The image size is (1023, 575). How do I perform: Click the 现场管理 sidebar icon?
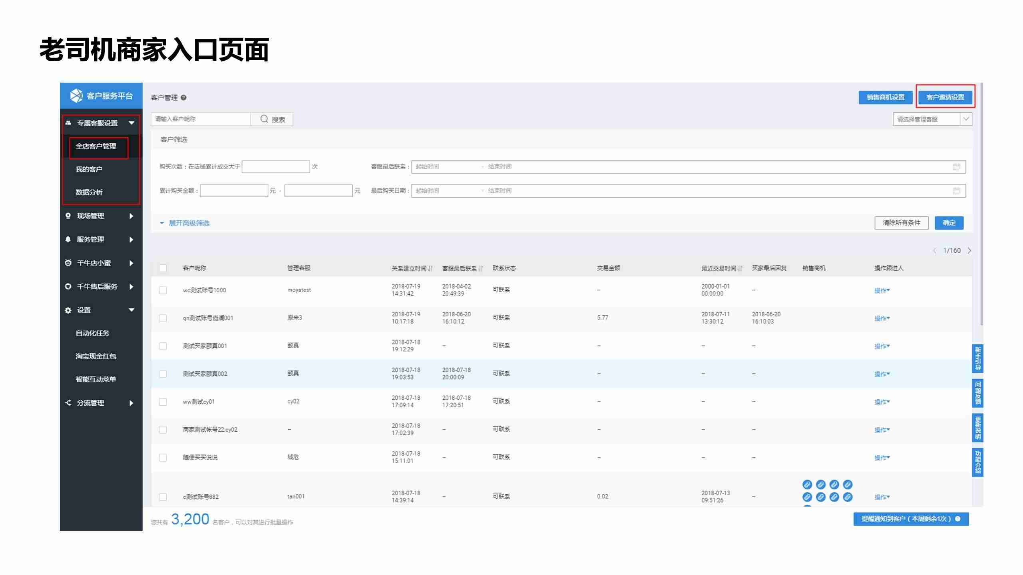[x=68, y=216]
